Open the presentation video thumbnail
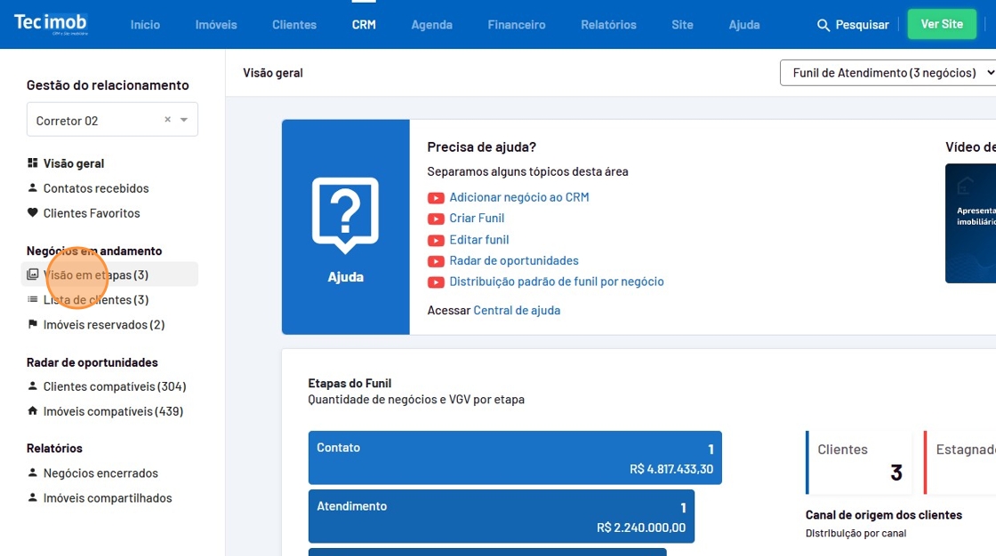996x556 pixels. coord(971,223)
